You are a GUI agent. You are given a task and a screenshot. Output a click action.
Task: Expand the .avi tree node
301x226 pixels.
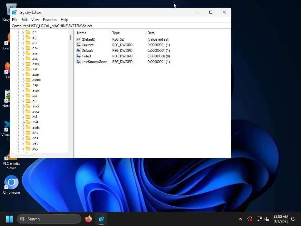tap(23, 117)
